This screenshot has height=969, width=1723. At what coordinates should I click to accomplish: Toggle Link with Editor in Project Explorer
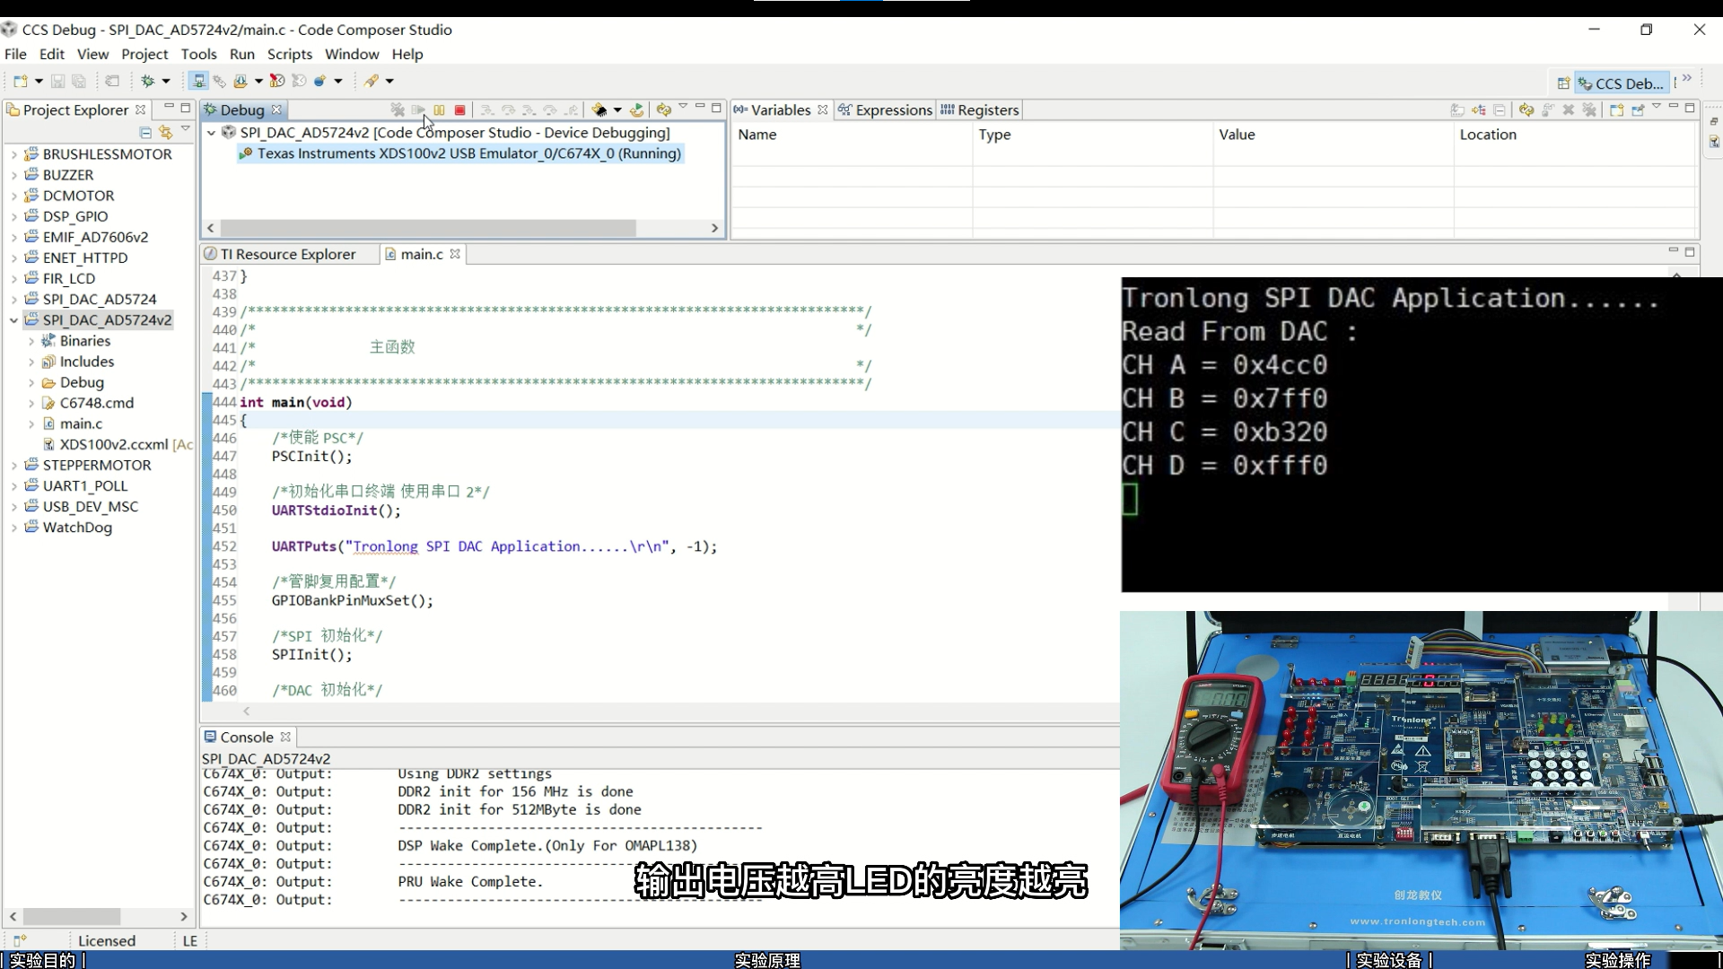tap(165, 132)
